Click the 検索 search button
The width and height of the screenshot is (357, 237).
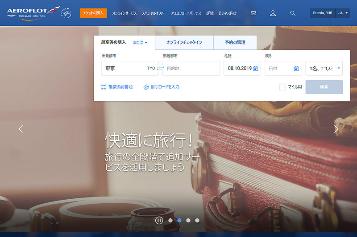(x=324, y=87)
